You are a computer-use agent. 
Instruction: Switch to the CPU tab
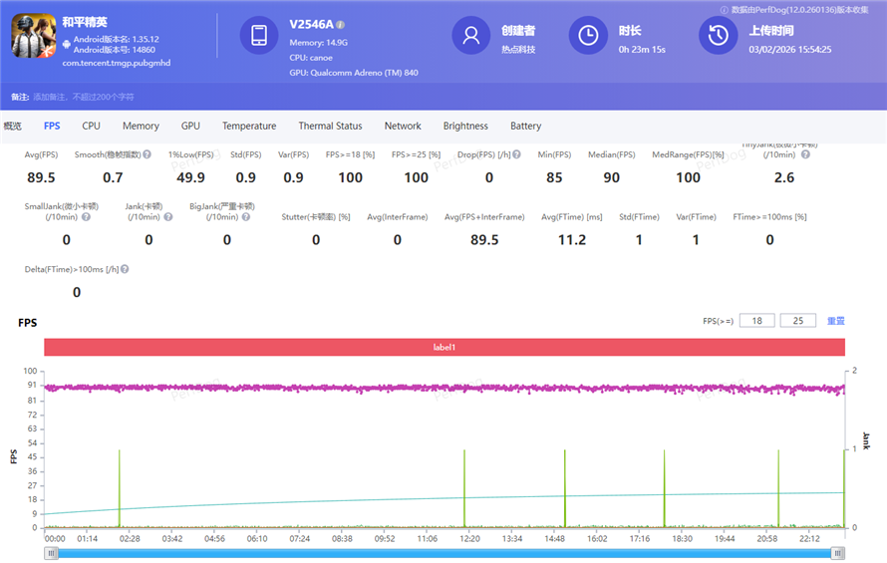click(91, 127)
